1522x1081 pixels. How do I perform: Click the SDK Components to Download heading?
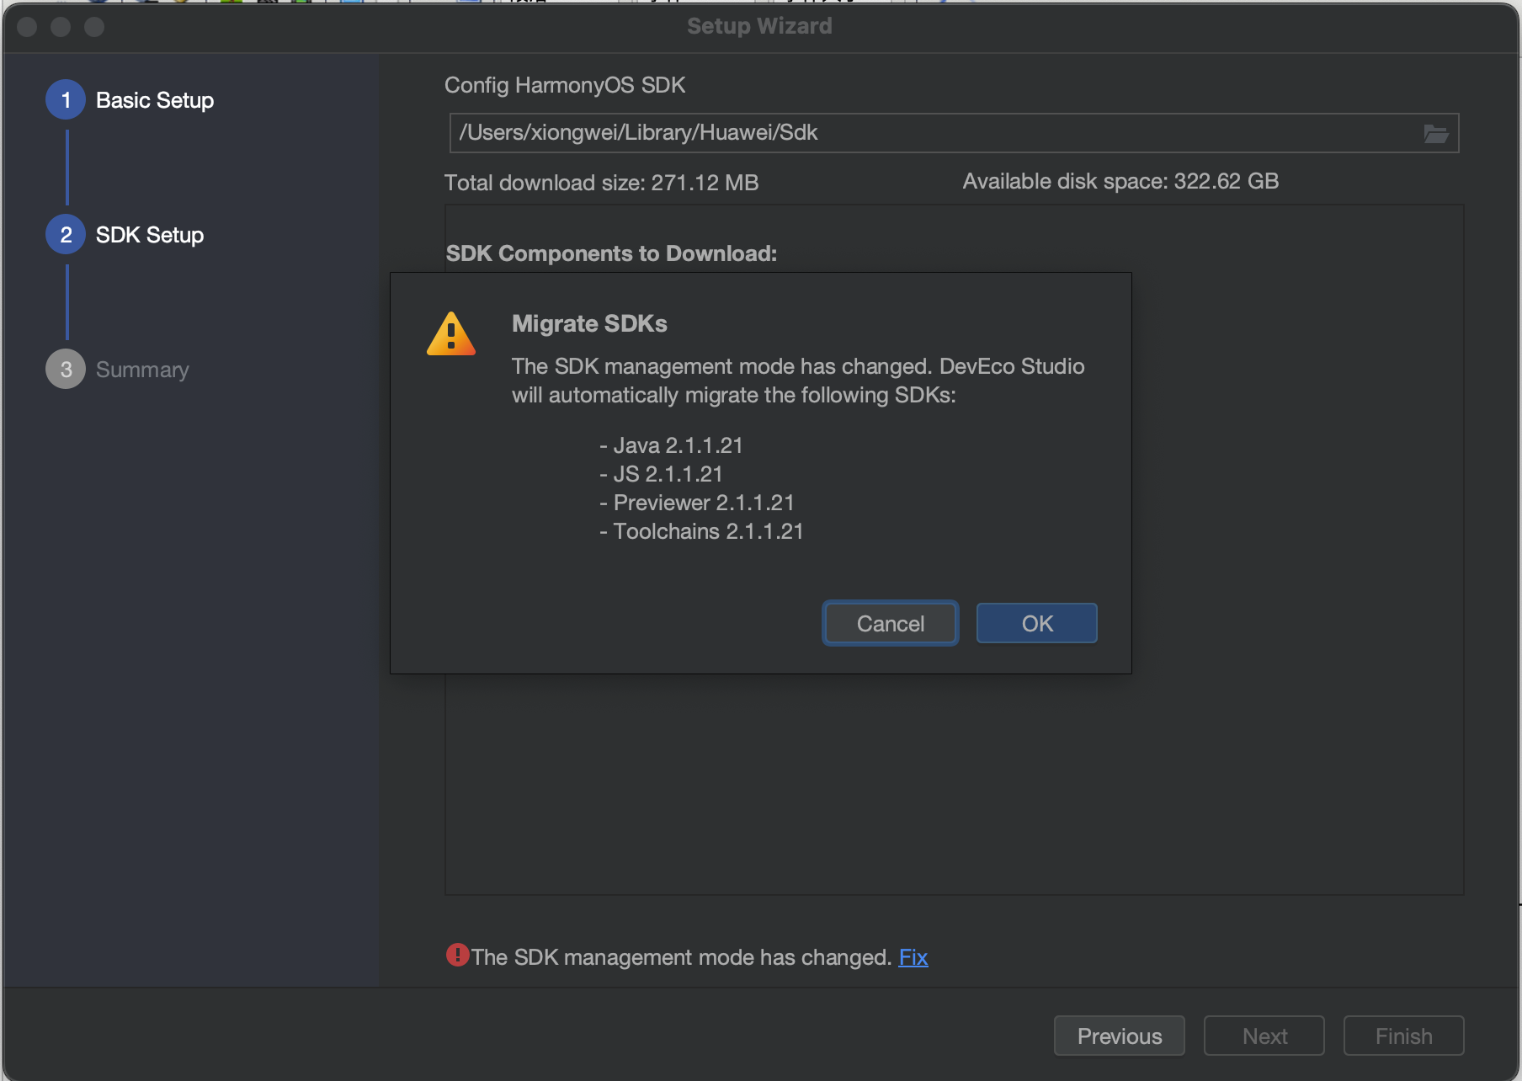[611, 253]
